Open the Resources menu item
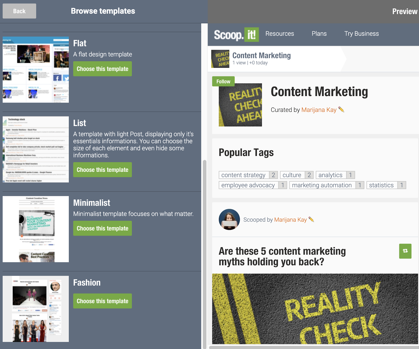 [280, 34]
